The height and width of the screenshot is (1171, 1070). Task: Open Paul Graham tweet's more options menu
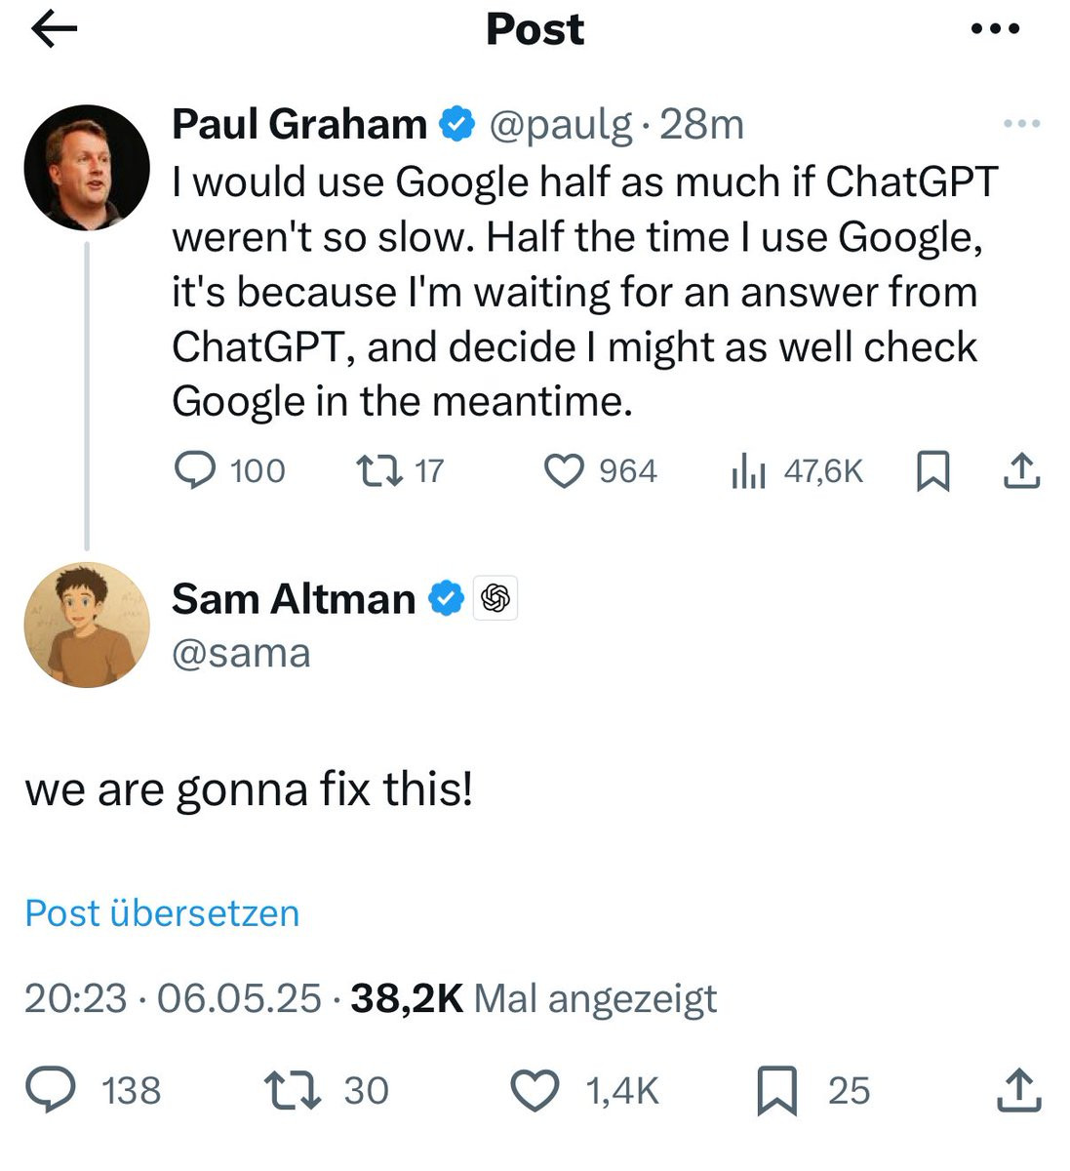point(1021,124)
